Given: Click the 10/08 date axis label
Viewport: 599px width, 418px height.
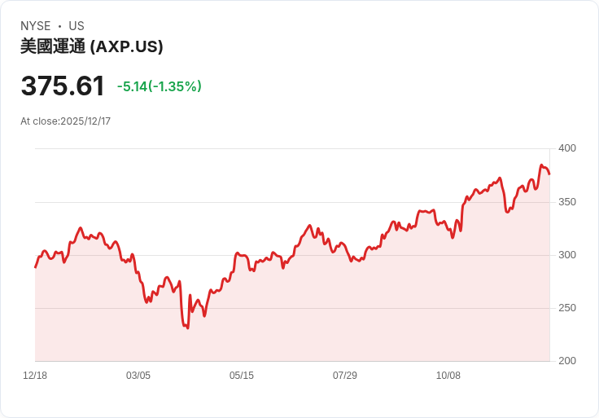Looking at the screenshot, I should pos(448,376).
